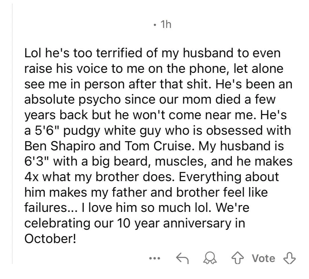Downvote the comment using the down arrow
Image resolution: width=309 pixels, height=279 pixels.
coord(289,258)
